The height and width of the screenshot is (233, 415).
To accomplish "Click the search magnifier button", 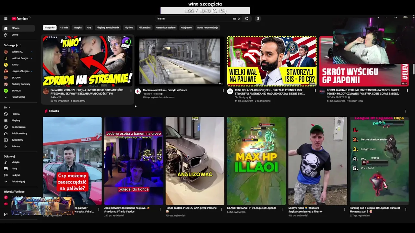I will point(247,19).
